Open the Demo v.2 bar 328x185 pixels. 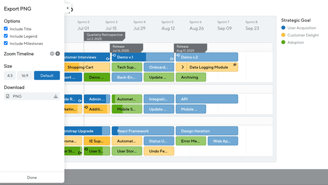pos(207,57)
